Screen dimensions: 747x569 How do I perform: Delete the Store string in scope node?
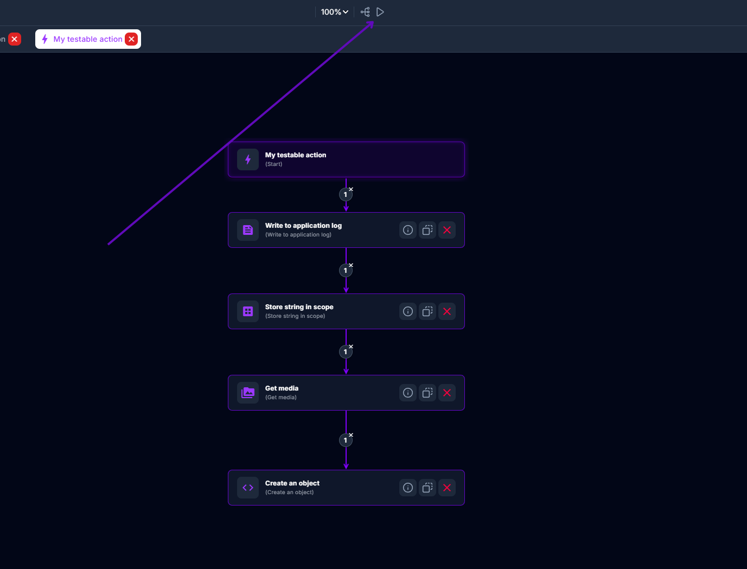[447, 311]
